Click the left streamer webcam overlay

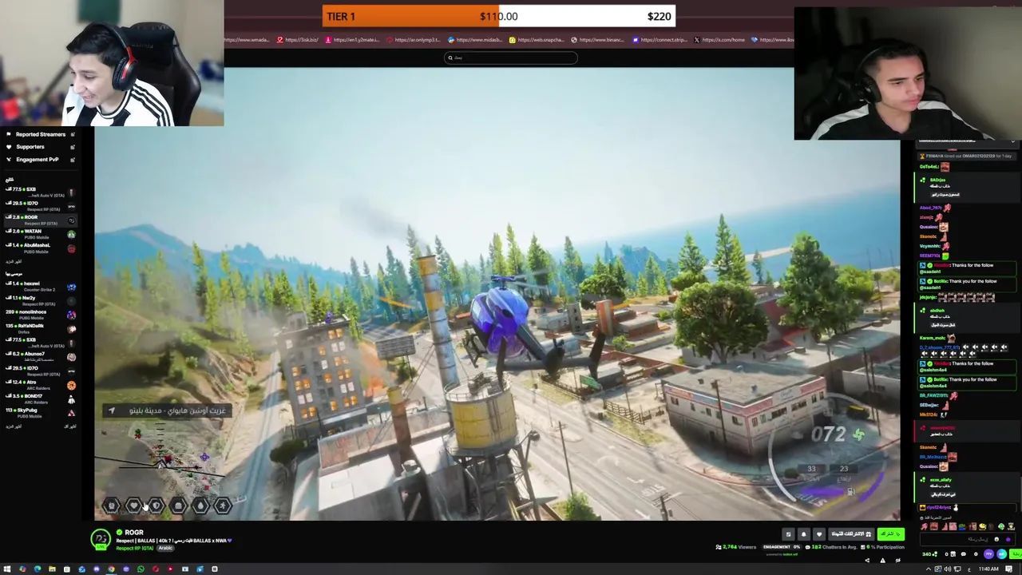pyautogui.click(x=112, y=63)
